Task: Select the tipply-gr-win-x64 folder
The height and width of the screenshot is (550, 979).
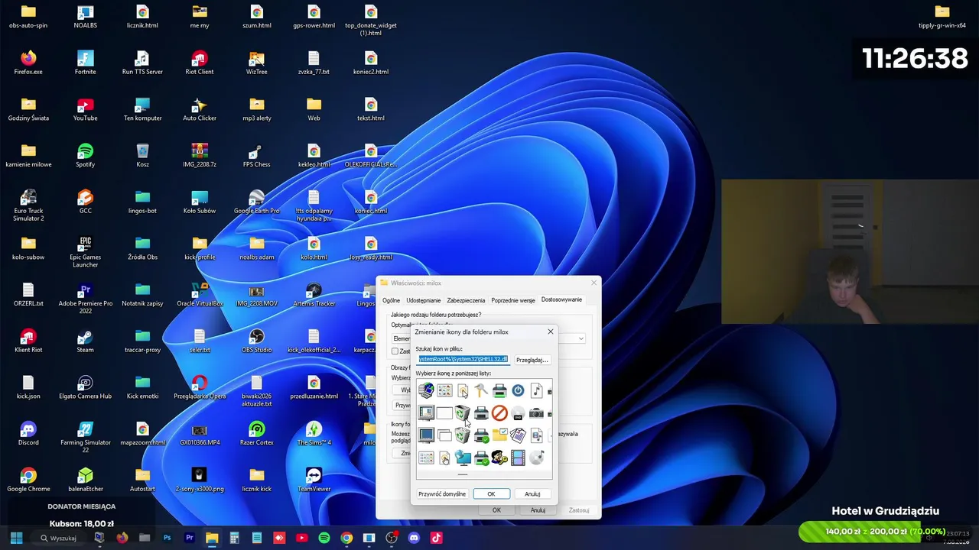Action: [942, 17]
